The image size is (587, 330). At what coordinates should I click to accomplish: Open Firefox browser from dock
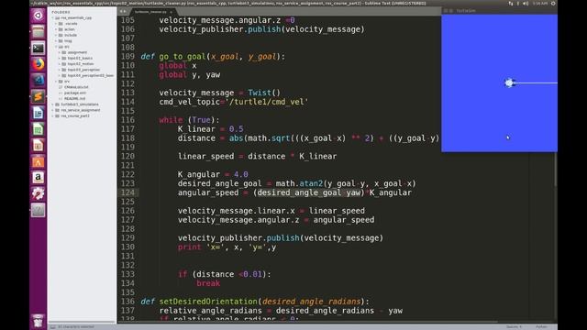click(x=38, y=64)
